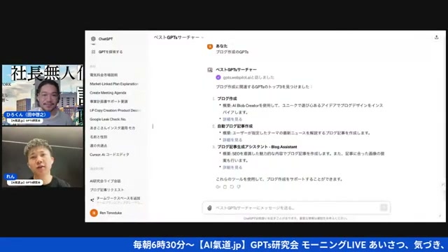Click the heading 自動ブログ記事作成

tap(235, 126)
